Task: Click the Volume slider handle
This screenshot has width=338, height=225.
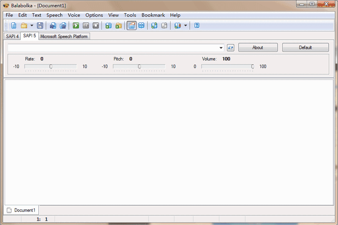Action: point(253,66)
